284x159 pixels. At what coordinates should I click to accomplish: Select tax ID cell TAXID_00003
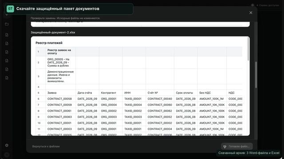point(134,117)
